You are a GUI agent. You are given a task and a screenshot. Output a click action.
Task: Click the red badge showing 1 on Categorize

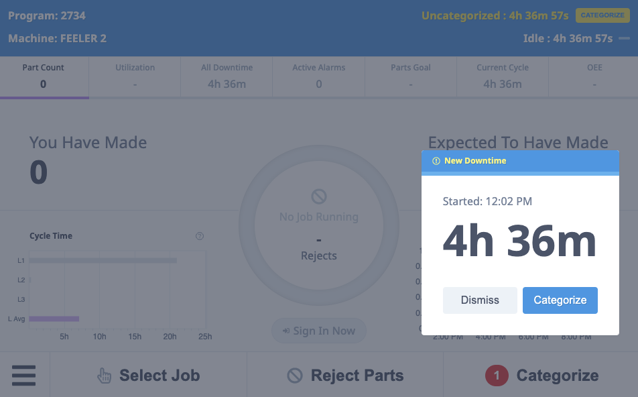(x=496, y=376)
